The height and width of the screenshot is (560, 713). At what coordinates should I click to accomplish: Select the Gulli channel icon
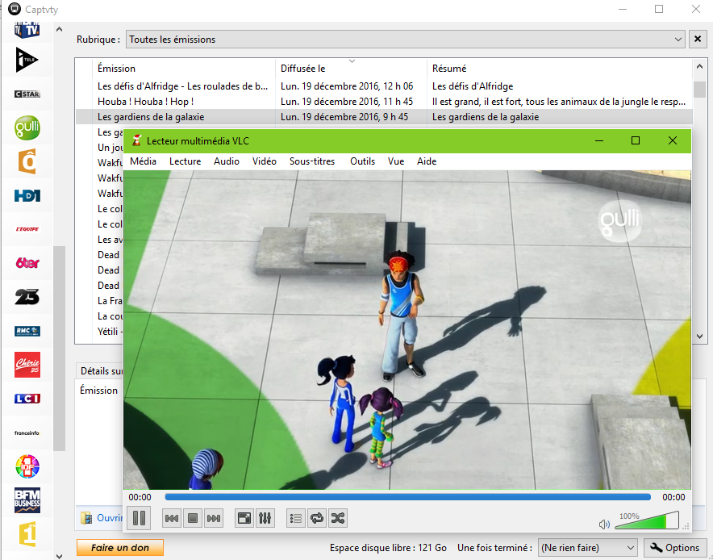pos(27,127)
